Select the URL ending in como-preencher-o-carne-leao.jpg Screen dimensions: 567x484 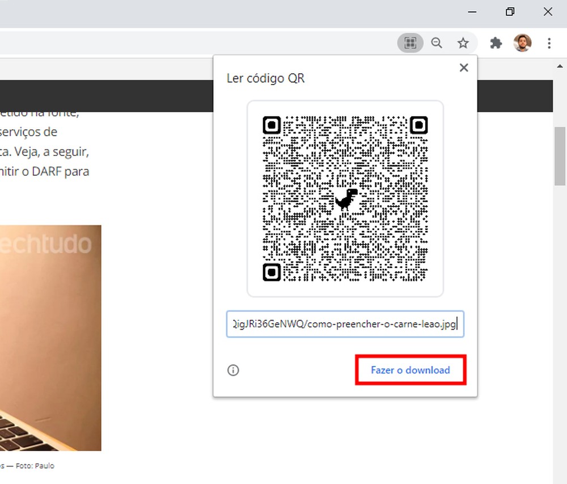pos(345,324)
